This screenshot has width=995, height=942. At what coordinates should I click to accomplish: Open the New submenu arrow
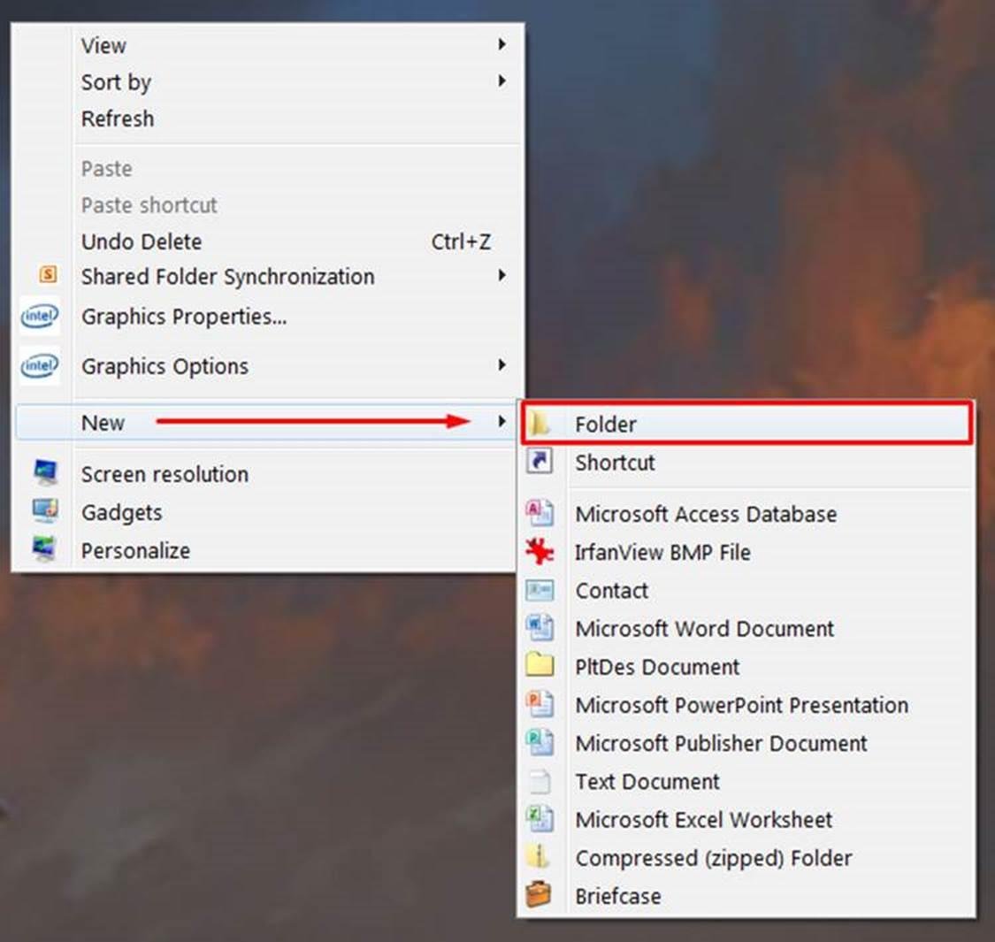[501, 422]
